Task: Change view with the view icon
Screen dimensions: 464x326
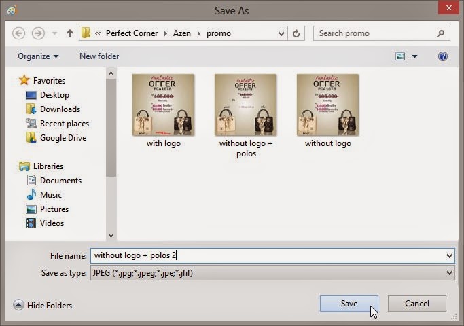Action: [400, 56]
